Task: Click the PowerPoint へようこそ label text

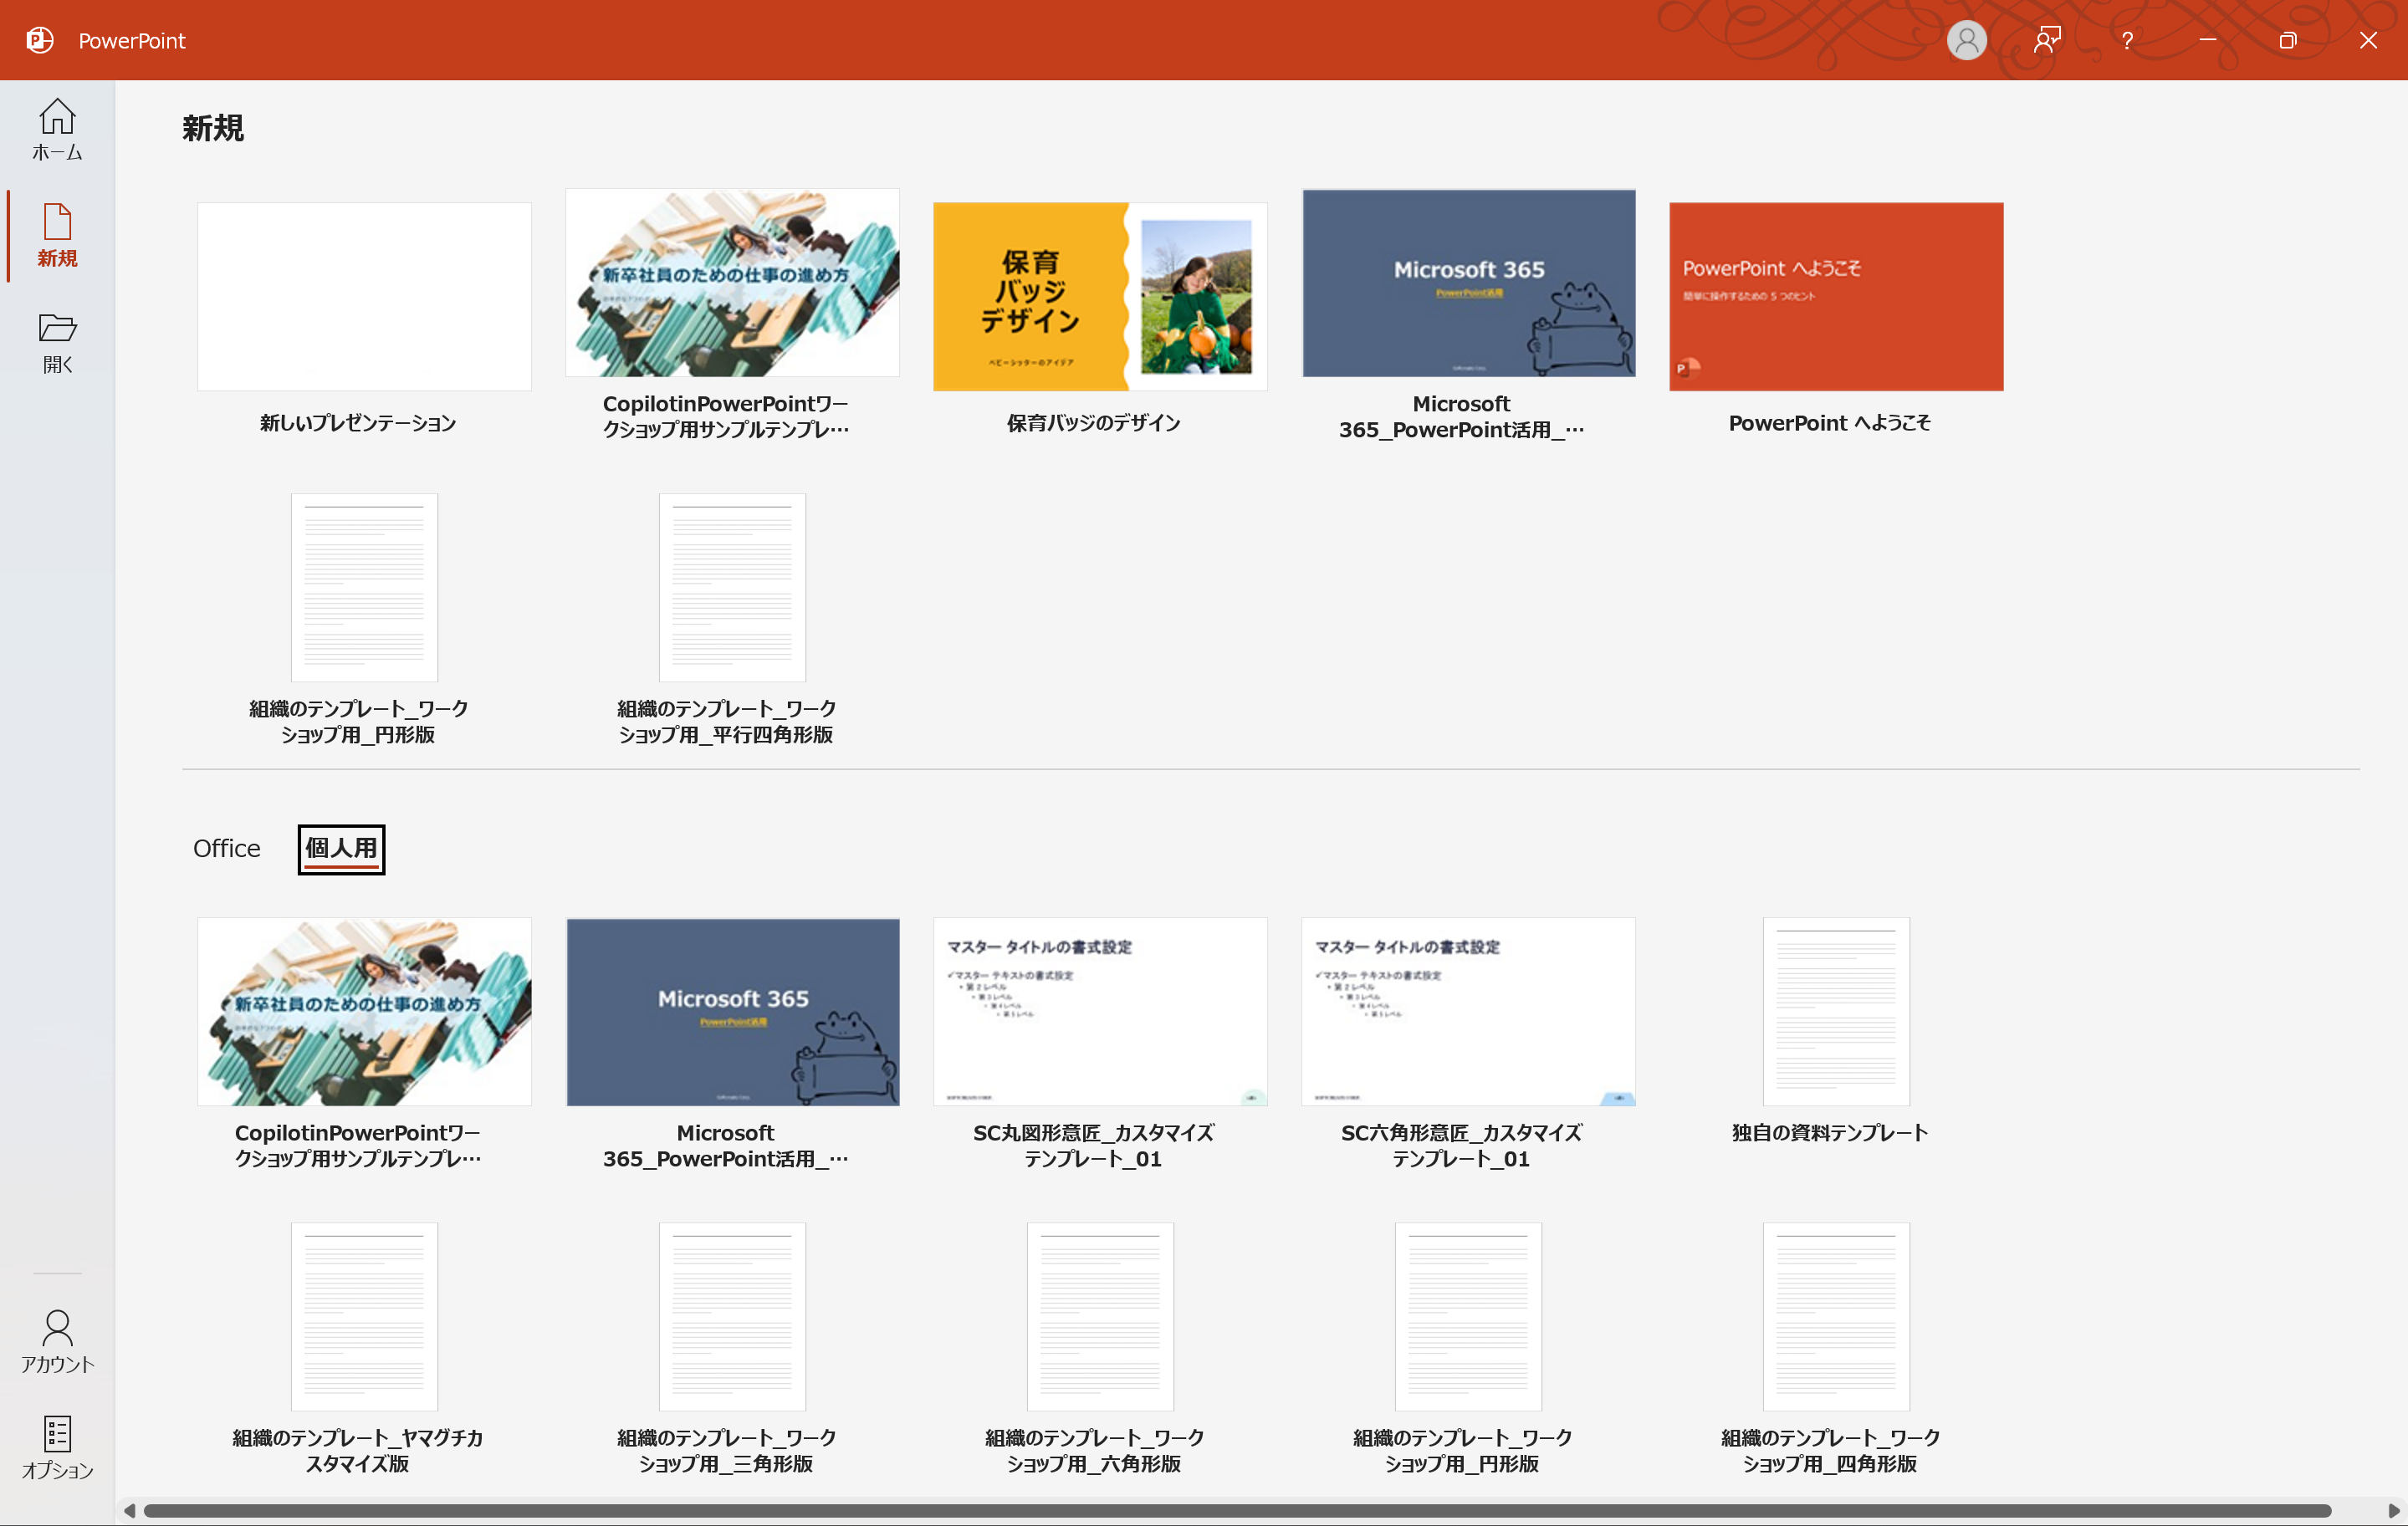Action: pyautogui.click(x=1829, y=423)
